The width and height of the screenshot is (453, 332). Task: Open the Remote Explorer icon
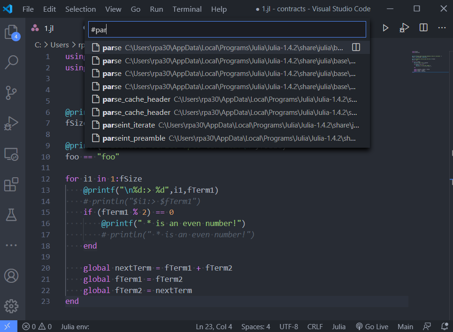11,154
